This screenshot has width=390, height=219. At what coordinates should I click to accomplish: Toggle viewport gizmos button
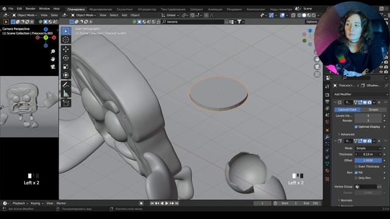(x=271, y=15)
